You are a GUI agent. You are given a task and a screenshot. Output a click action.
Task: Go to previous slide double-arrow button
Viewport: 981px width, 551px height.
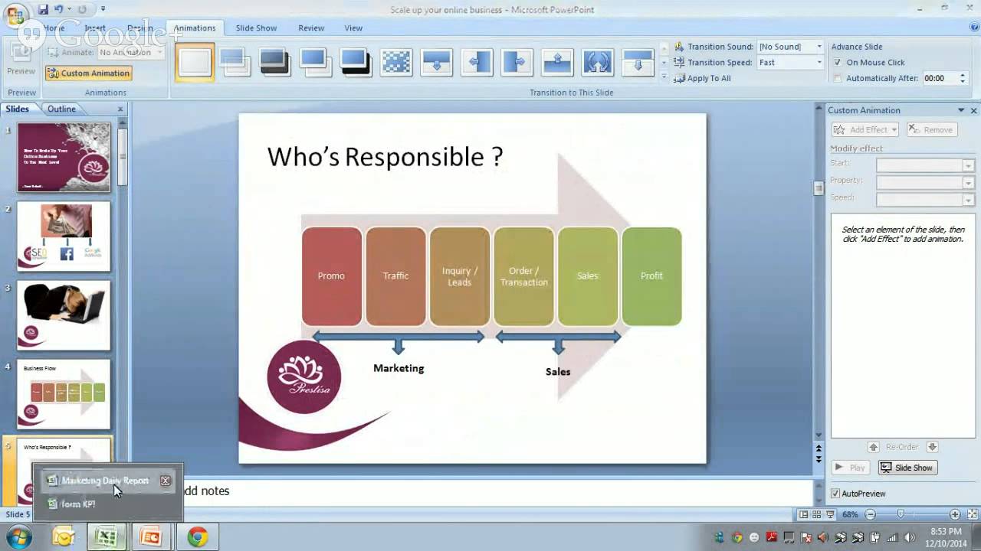click(x=819, y=448)
